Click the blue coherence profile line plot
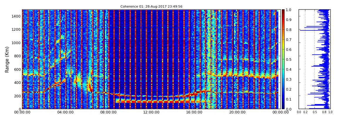The width and height of the screenshot is (338, 119). tap(314, 59)
